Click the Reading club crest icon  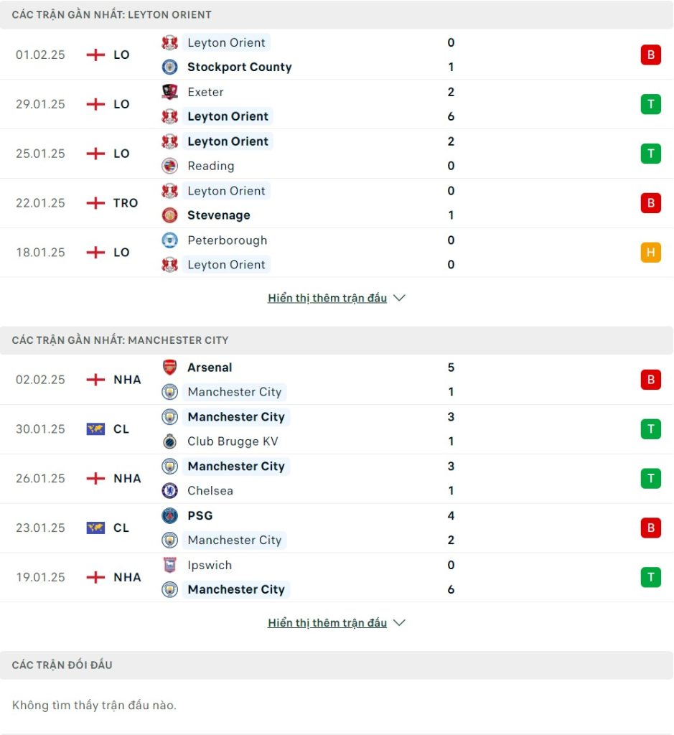coord(169,166)
